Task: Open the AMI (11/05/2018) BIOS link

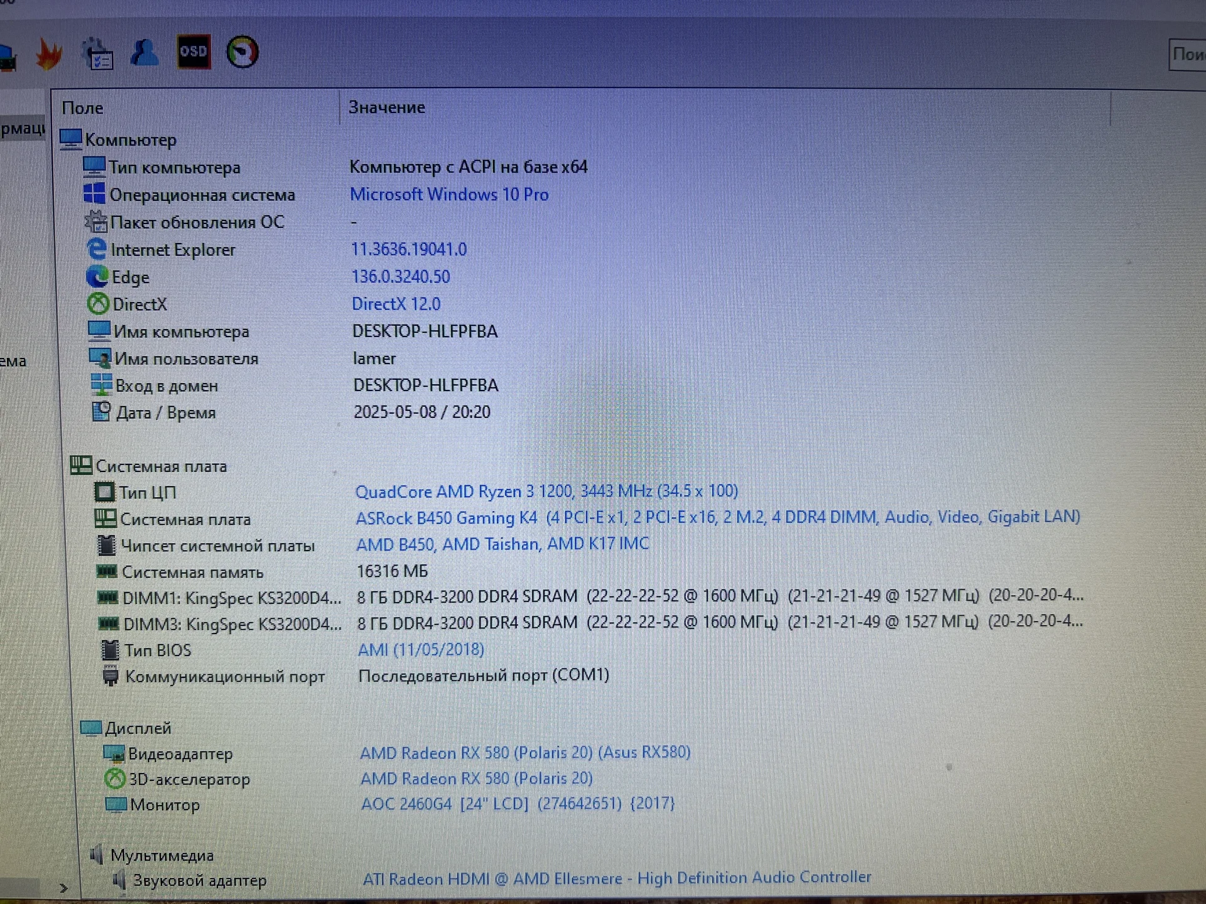Action: click(421, 649)
